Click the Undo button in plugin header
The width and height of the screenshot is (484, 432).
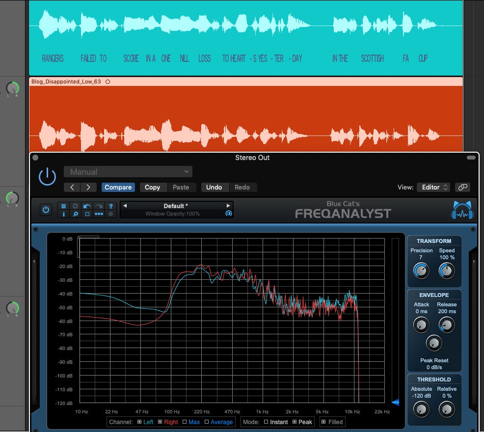[214, 187]
